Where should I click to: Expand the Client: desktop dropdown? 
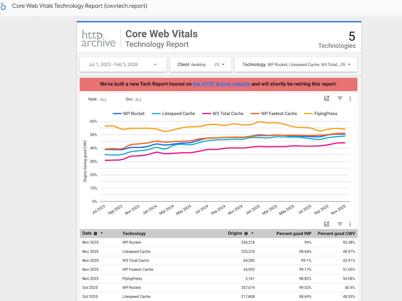tap(200, 64)
